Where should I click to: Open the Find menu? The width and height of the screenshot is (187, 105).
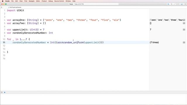tap(26, 1)
